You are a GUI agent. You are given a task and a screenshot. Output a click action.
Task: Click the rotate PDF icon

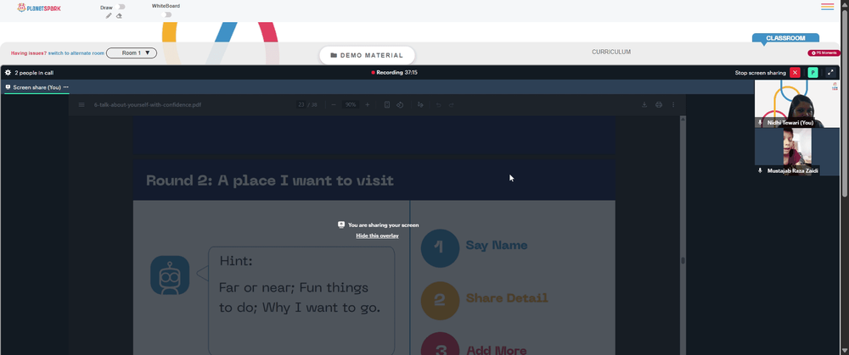pyautogui.click(x=400, y=105)
